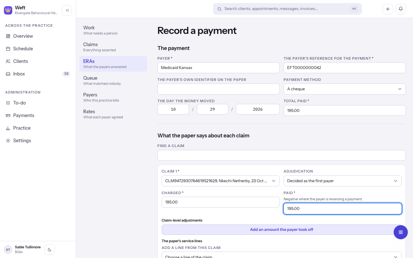Edit the year field showing 2026
Image resolution: width=413 pixels, height=258 pixels.
[x=258, y=109]
